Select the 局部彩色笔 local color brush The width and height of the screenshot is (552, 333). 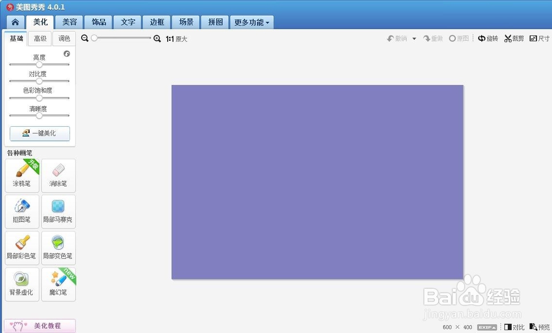(22, 248)
